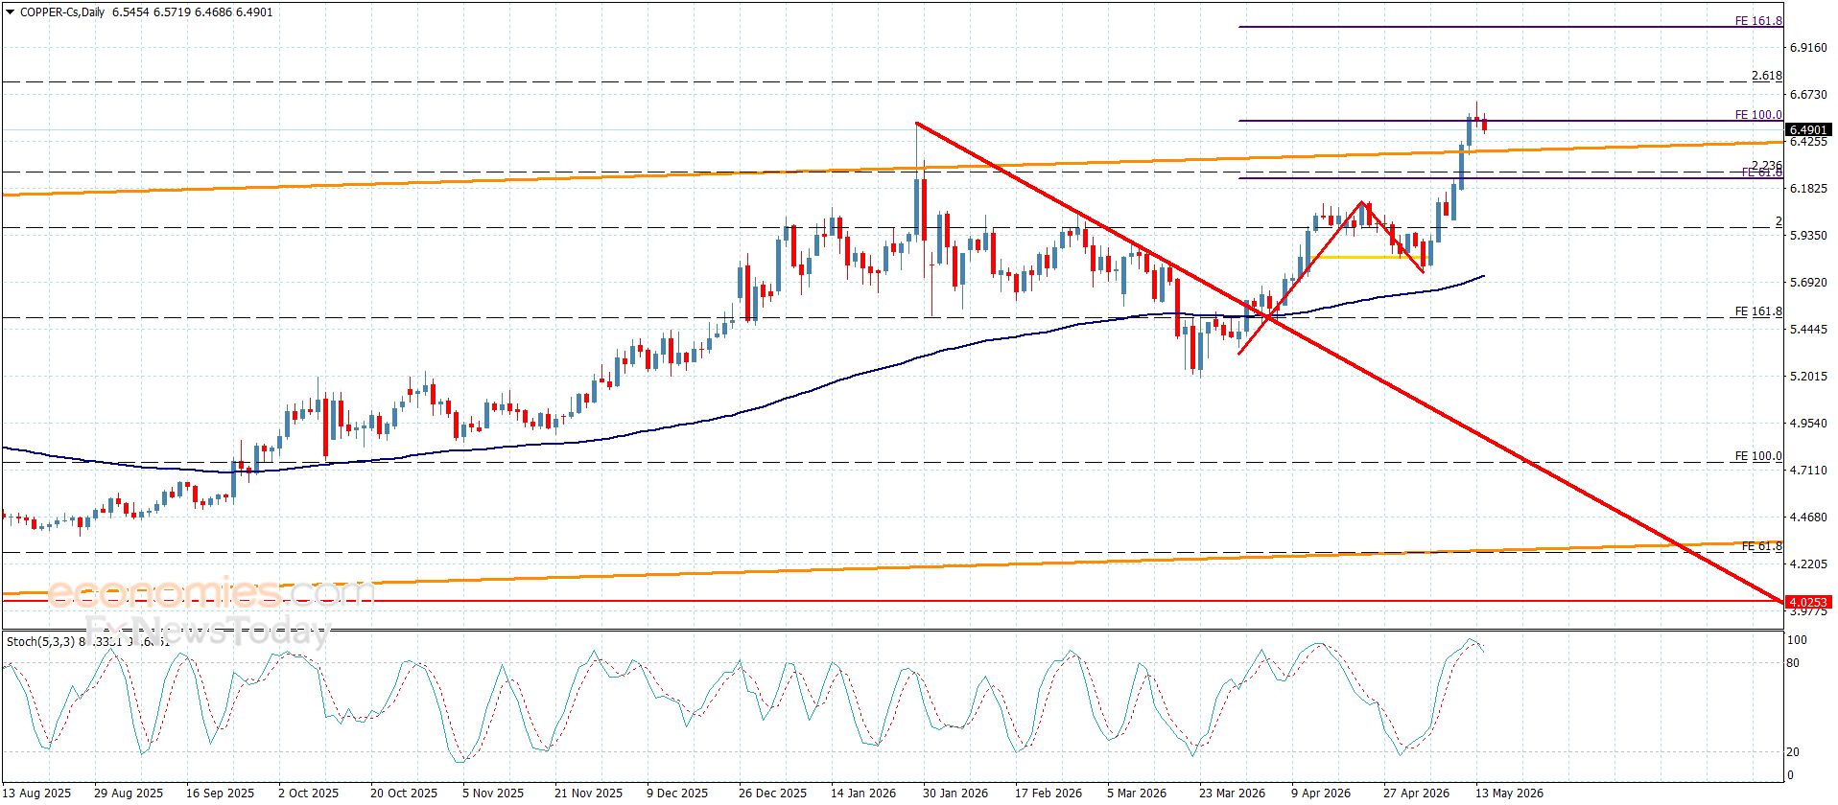The width and height of the screenshot is (1838, 805).
Task: Click the Stoch(5,3,3) indicator label
Action: coord(40,641)
